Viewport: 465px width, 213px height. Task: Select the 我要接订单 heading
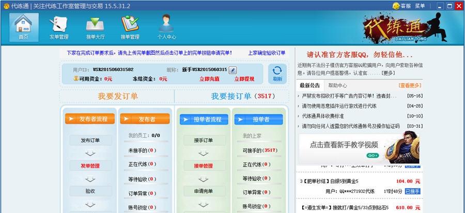(x=231, y=96)
